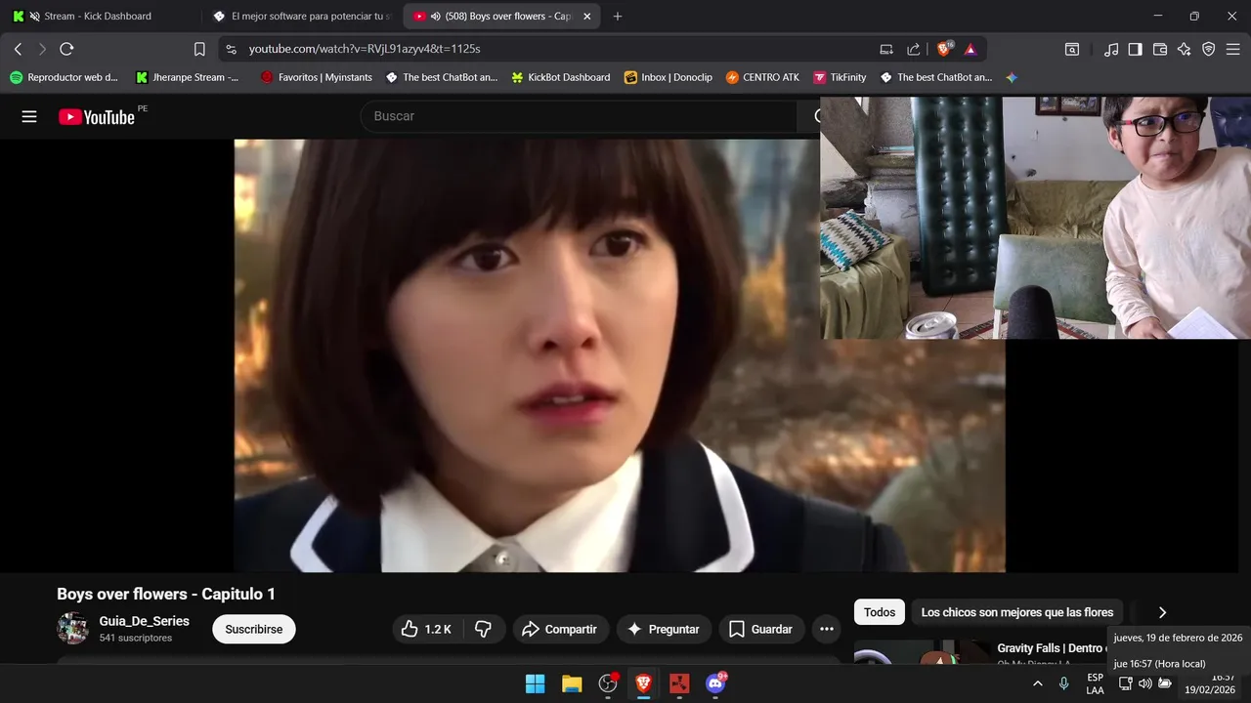The image size is (1251, 703).
Task: Open more actions menu beside Guardar
Action: tap(827, 629)
